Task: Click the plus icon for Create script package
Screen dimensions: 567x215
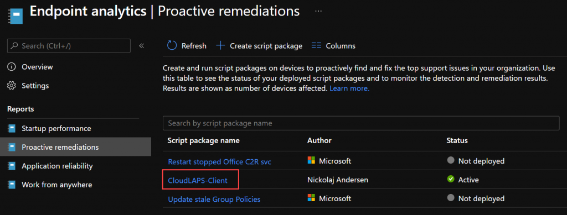Action: (x=220, y=45)
